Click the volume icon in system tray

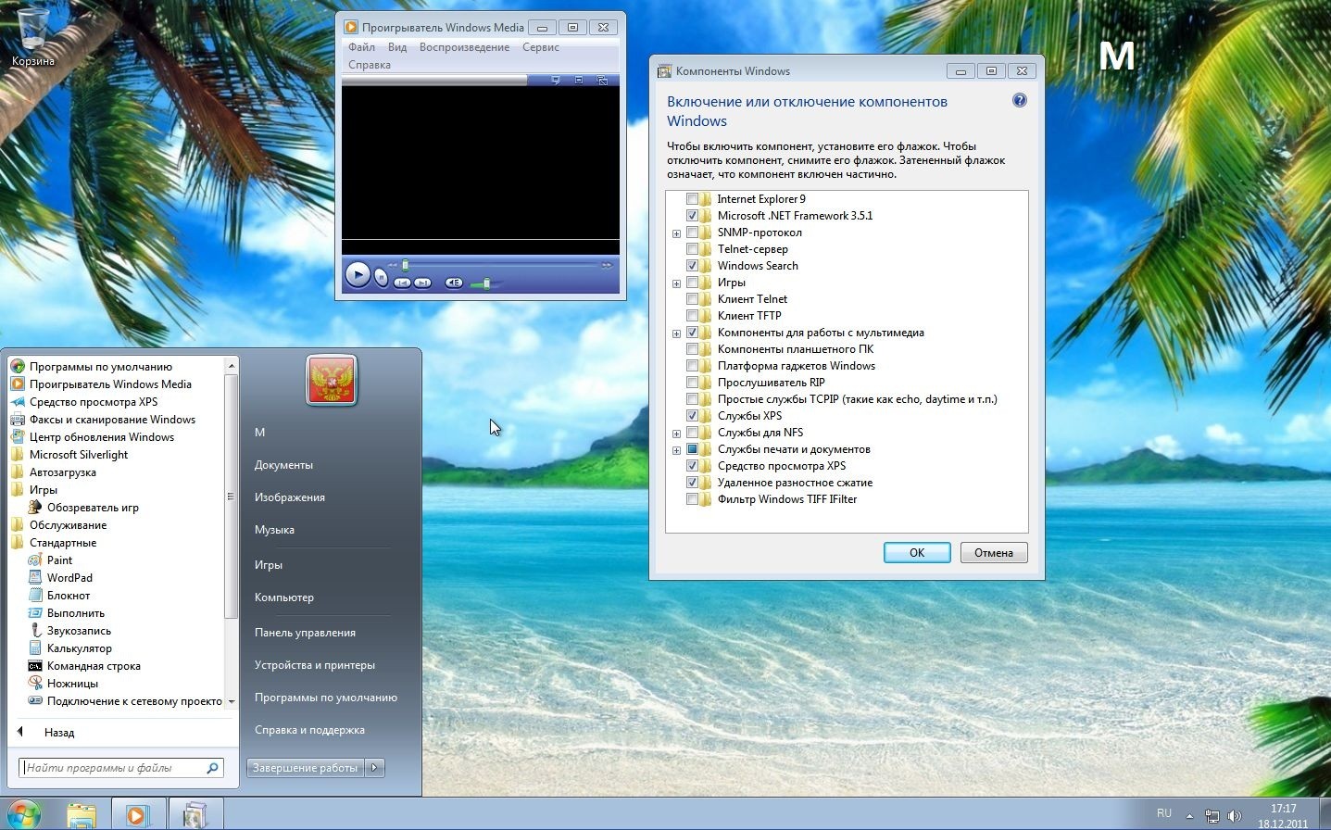[x=1234, y=816]
